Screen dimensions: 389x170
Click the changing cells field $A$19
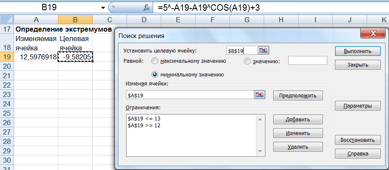point(190,95)
